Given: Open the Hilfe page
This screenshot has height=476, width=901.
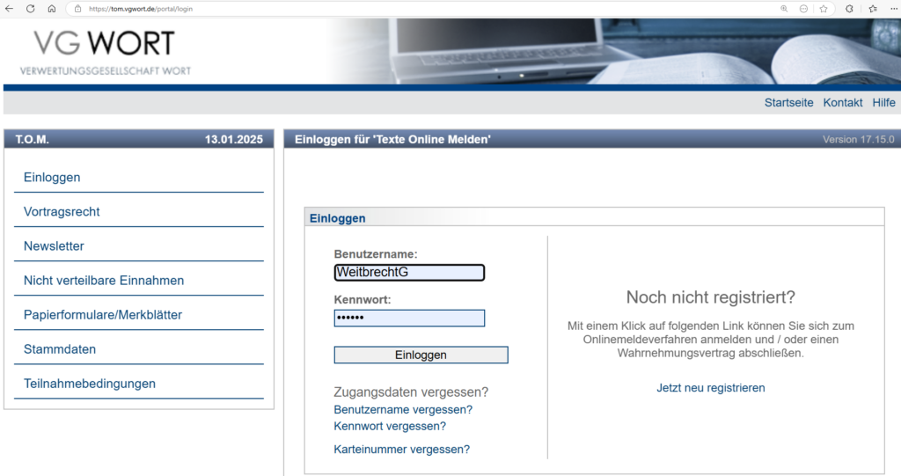Looking at the screenshot, I should (x=883, y=103).
